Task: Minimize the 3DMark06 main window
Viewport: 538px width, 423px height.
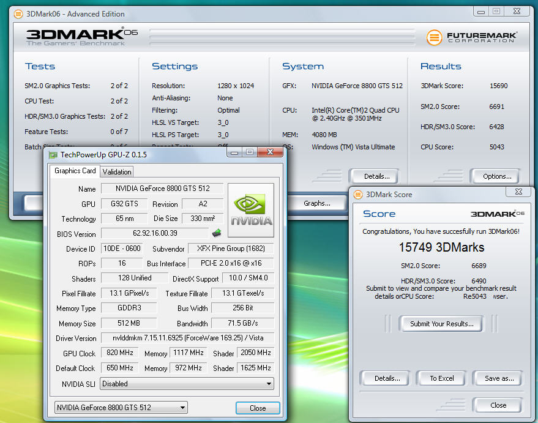Action: point(481,12)
